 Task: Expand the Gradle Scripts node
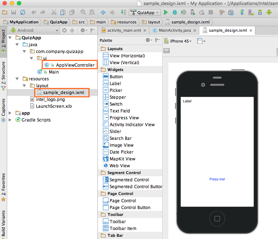point(10,120)
